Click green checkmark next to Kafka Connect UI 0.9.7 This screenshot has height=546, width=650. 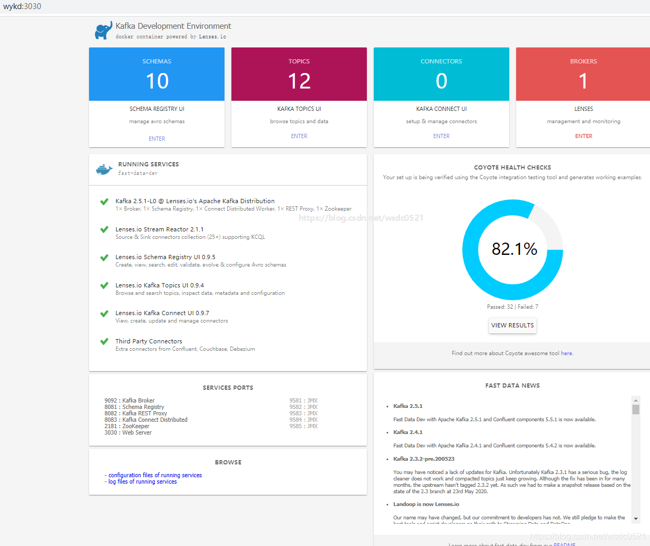click(105, 314)
